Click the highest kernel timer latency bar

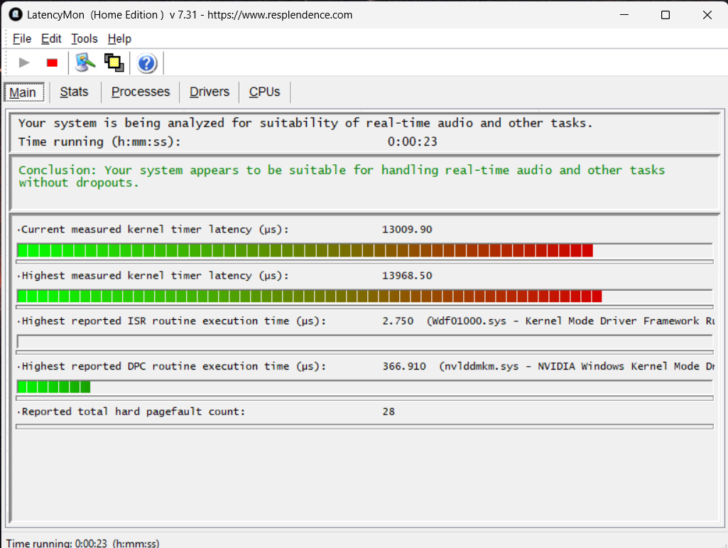pyautogui.click(x=364, y=296)
